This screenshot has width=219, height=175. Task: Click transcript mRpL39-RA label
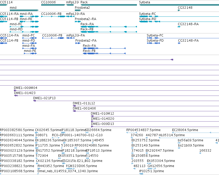tap(76, 14)
